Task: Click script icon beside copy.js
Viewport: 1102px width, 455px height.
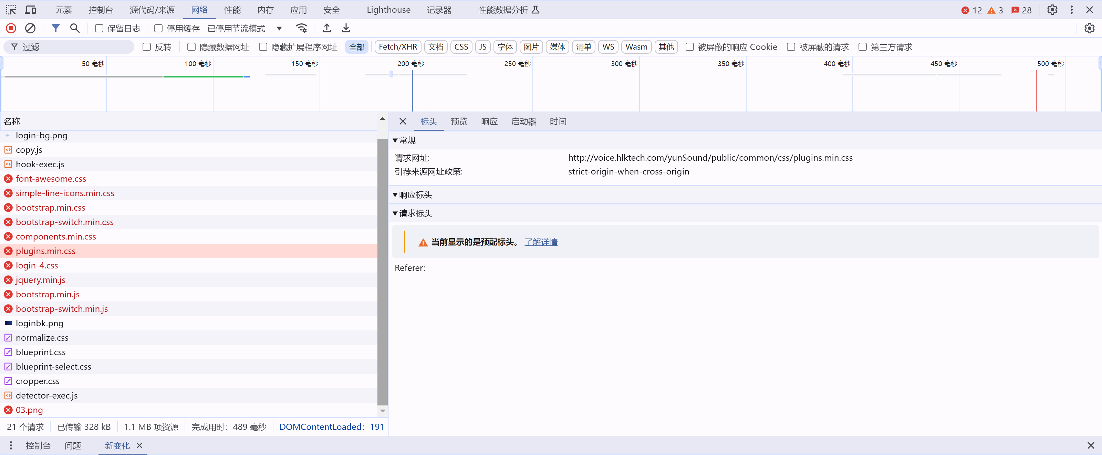Action: (x=8, y=150)
